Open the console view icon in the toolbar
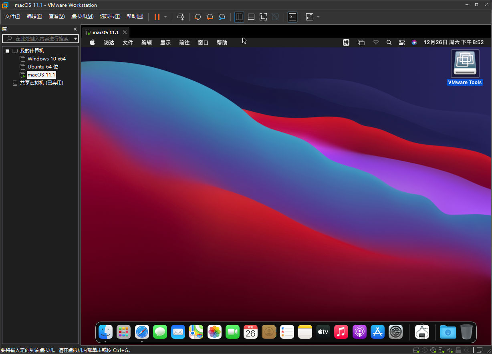 292,17
